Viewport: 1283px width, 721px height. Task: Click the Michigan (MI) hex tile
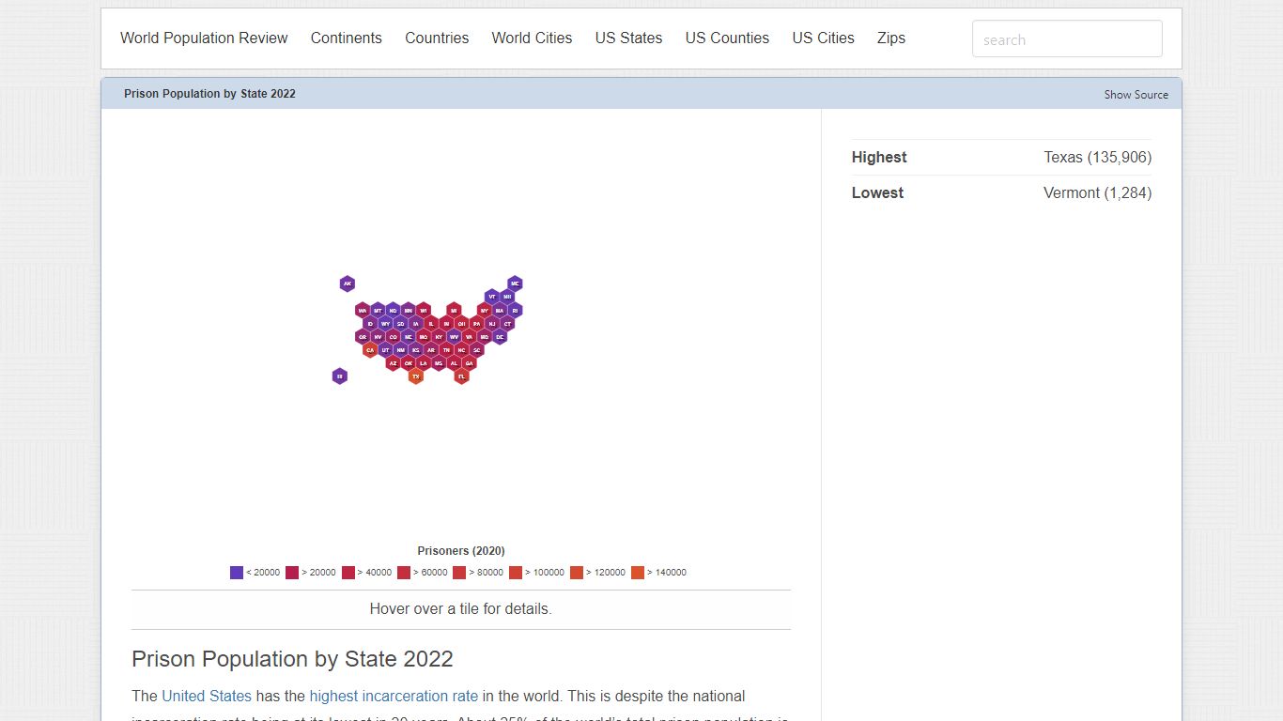[x=454, y=311]
